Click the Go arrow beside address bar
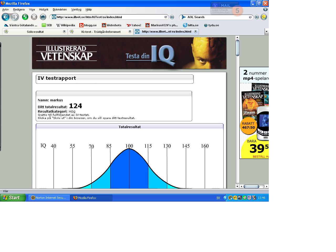This screenshot has width=336, height=252. [172, 17]
